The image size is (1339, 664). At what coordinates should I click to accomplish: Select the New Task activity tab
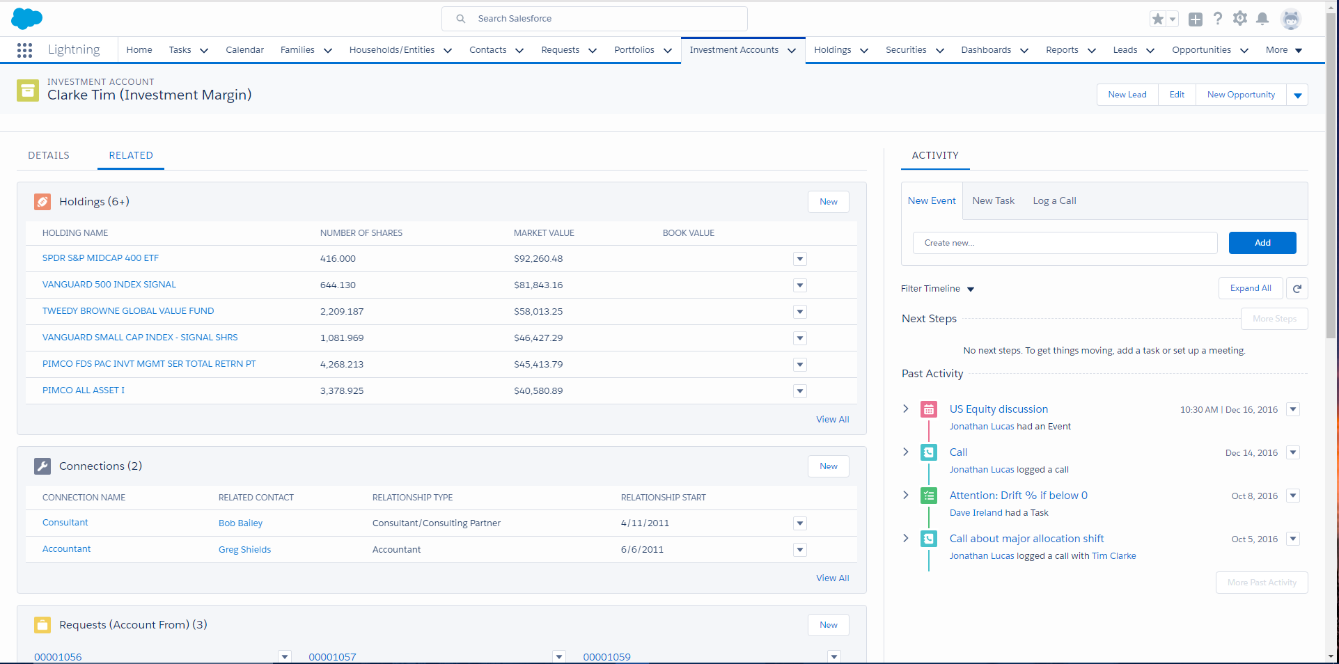(993, 200)
